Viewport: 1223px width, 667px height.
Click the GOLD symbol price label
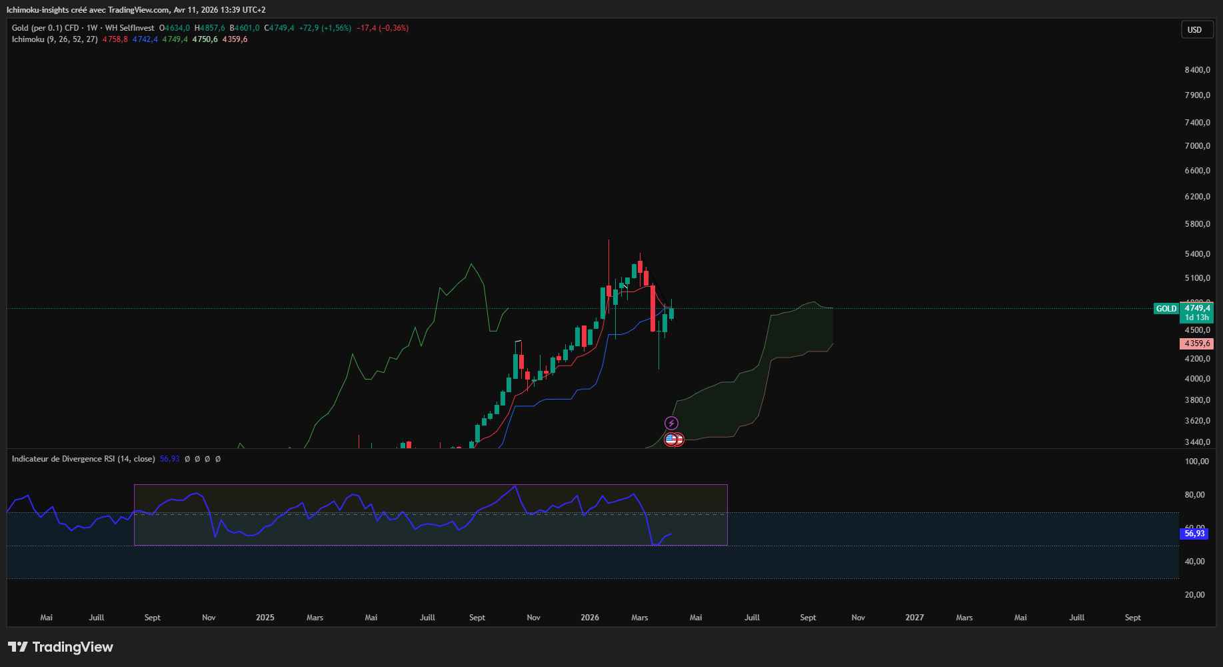tap(1166, 309)
